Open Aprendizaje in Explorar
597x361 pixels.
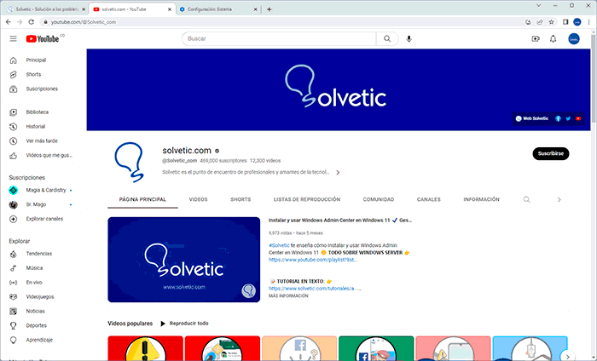click(x=41, y=340)
